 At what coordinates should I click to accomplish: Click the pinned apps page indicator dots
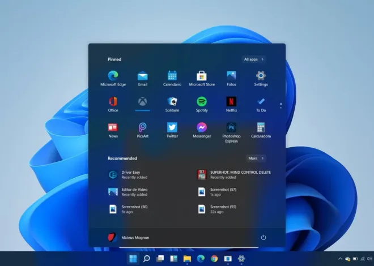tap(280, 106)
